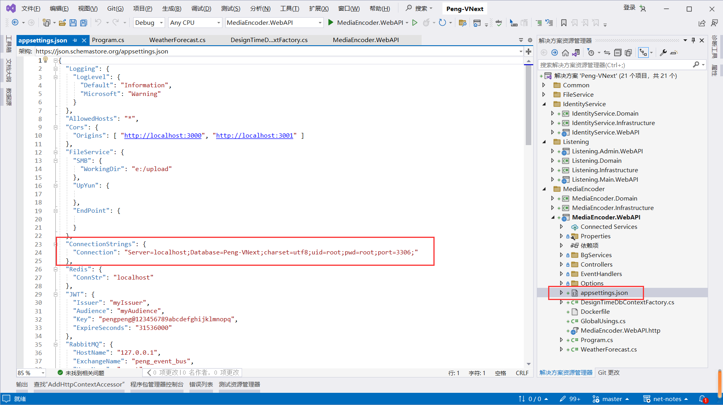Open the http://localhost:3001 link
The height and width of the screenshot is (405, 723).
coord(255,136)
